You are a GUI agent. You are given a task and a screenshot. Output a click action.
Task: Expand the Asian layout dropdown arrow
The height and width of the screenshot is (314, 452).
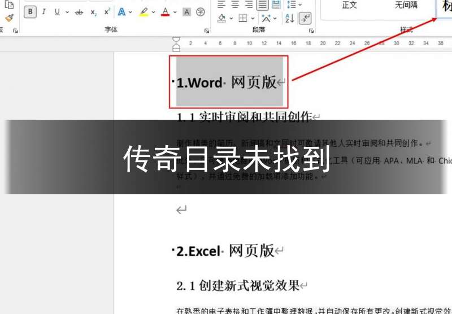275,19
